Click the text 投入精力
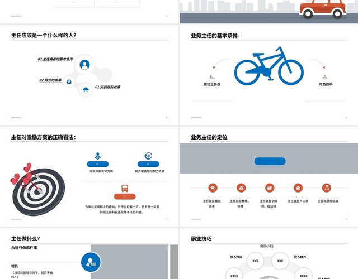The width and height of the screenshot is (358, 279). click(x=300, y=257)
